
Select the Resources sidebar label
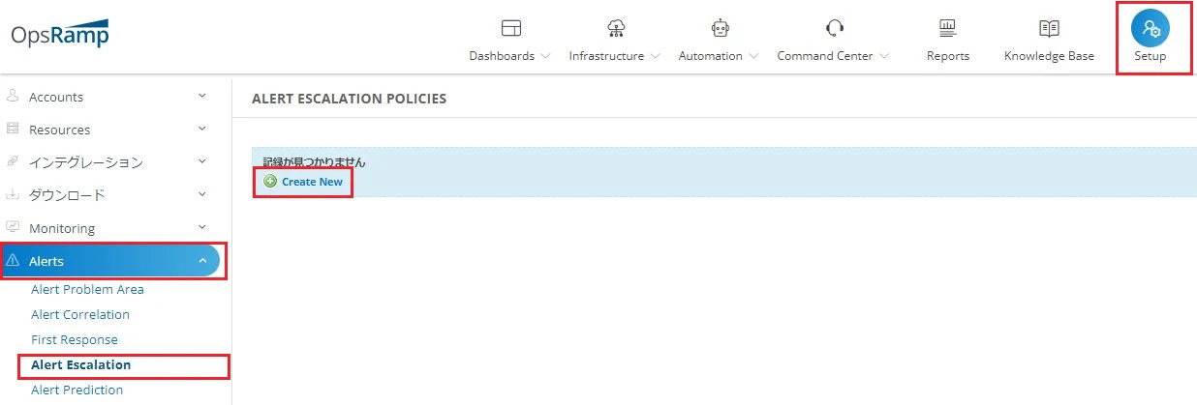point(60,130)
